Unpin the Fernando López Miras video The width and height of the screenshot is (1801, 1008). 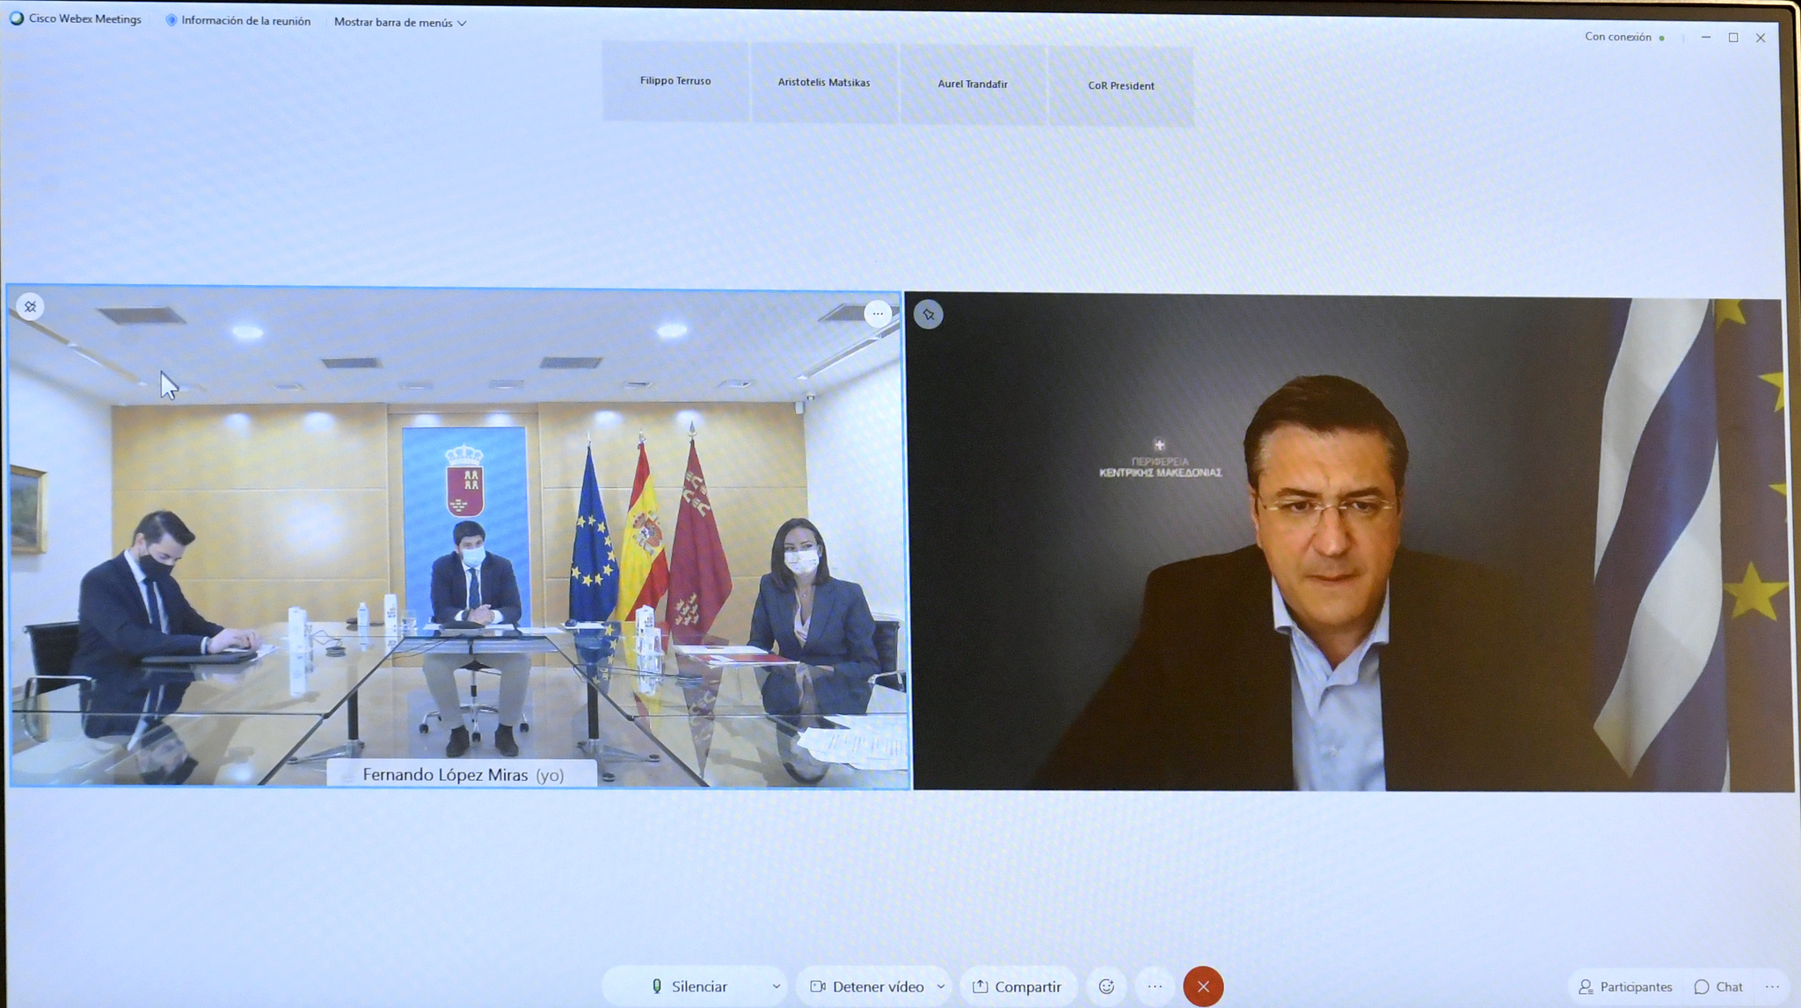[31, 307]
